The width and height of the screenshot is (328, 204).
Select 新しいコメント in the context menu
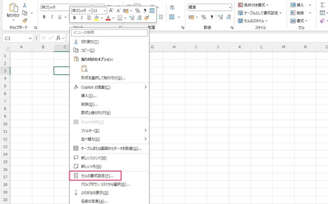93,158
